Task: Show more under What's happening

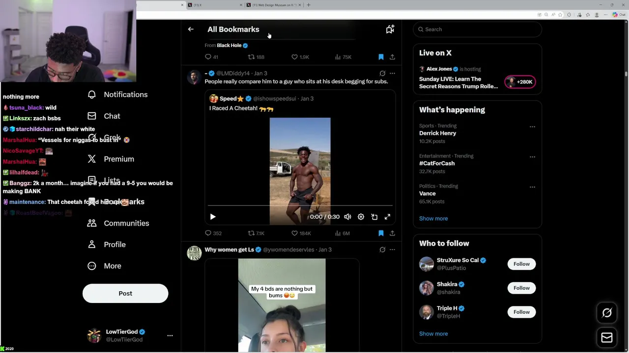Action: coord(433,218)
